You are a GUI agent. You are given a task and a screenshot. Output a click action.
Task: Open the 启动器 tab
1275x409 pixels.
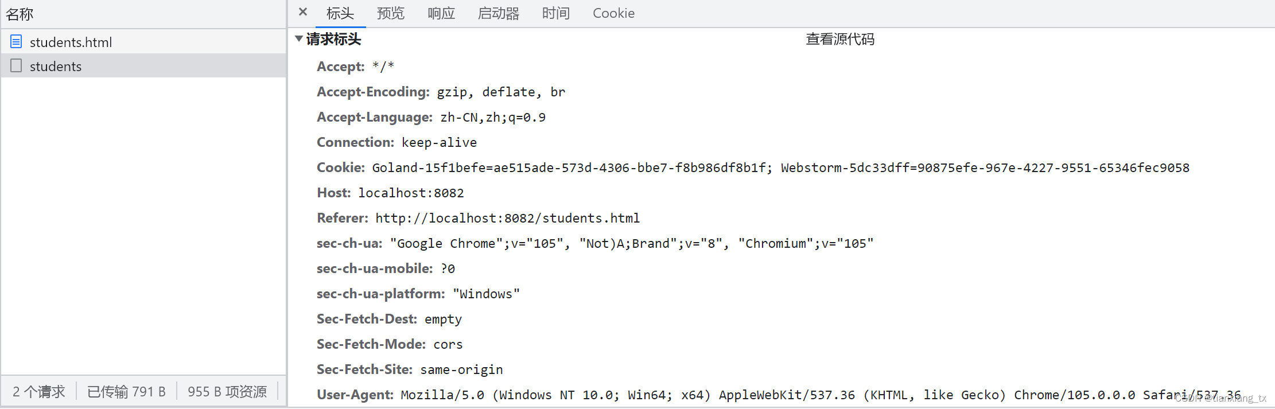[499, 13]
